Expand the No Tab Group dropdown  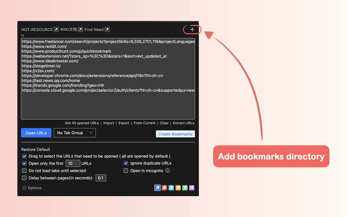pyautogui.click(x=75, y=133)
